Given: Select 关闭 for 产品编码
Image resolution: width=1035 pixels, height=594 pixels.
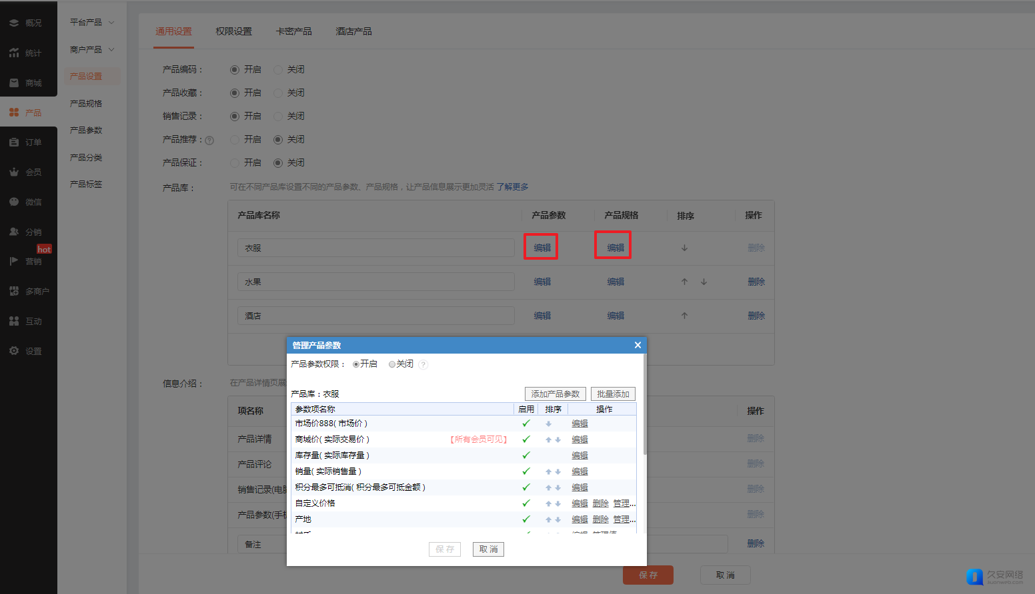Looking at the screenshot, I should [x=278, y=70].
